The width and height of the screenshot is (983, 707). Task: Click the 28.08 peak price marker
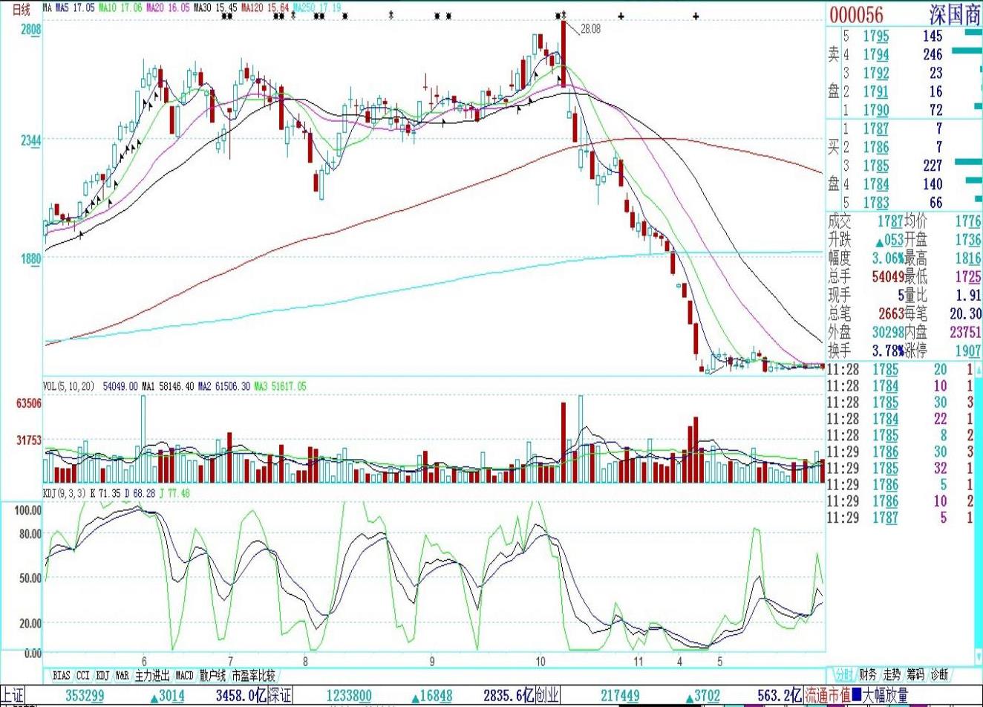(x=590, y=29)
